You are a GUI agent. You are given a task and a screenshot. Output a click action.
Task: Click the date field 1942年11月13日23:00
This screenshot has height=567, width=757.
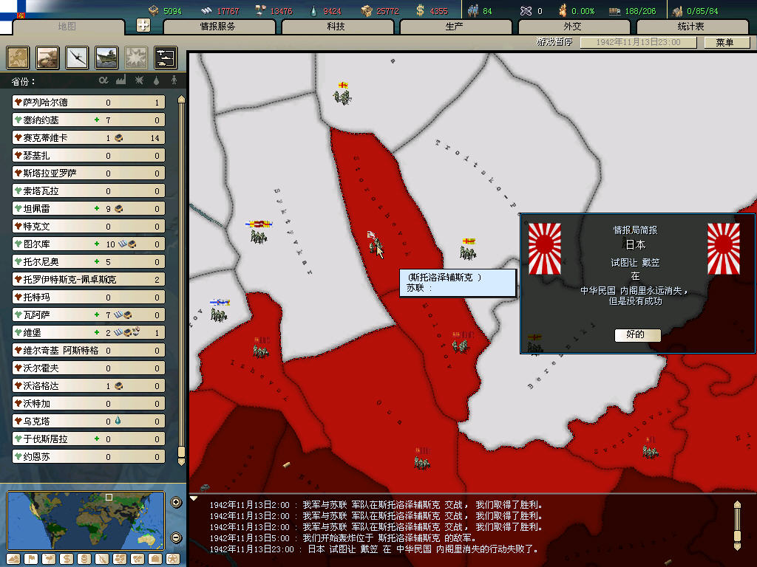point(638,42)
